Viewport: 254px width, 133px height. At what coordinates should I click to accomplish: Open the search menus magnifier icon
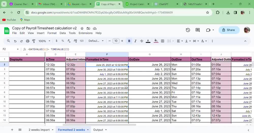(8, 41)
